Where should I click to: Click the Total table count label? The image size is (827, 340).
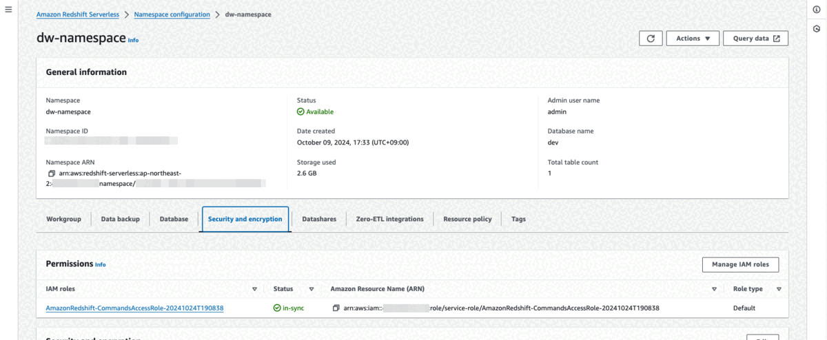click(573, 162)
